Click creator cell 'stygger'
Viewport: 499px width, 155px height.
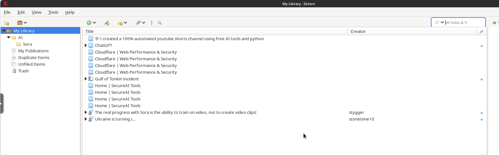(x=356, y=112)
